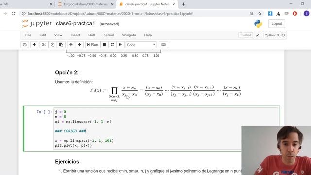Rename the notebook title clase6-practica1
The height and width of the screenshot is (175, 311).
coord(75,24)
